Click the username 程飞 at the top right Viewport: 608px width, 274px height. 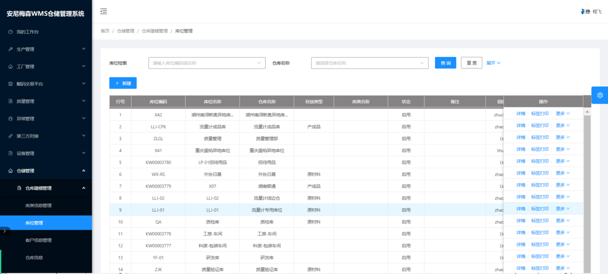pos(597,11)
